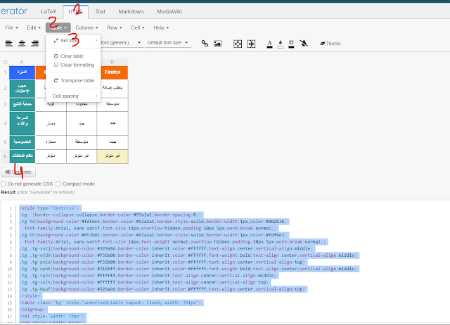The image size is (450, 325).
Task: Click the align center icon
Action: [x=22, y=43]
